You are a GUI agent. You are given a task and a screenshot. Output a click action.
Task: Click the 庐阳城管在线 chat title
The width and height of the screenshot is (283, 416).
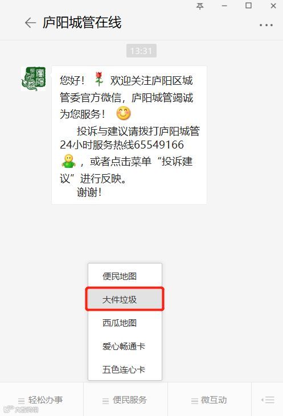click(82, 22)
